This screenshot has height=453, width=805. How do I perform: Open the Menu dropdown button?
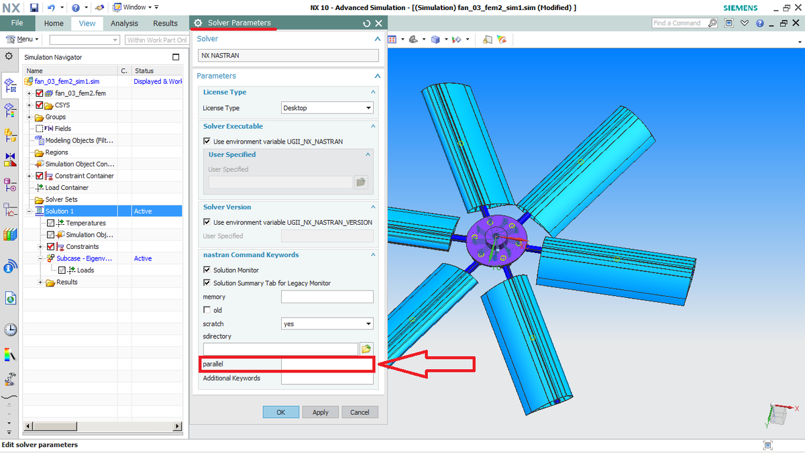[23, 40]
